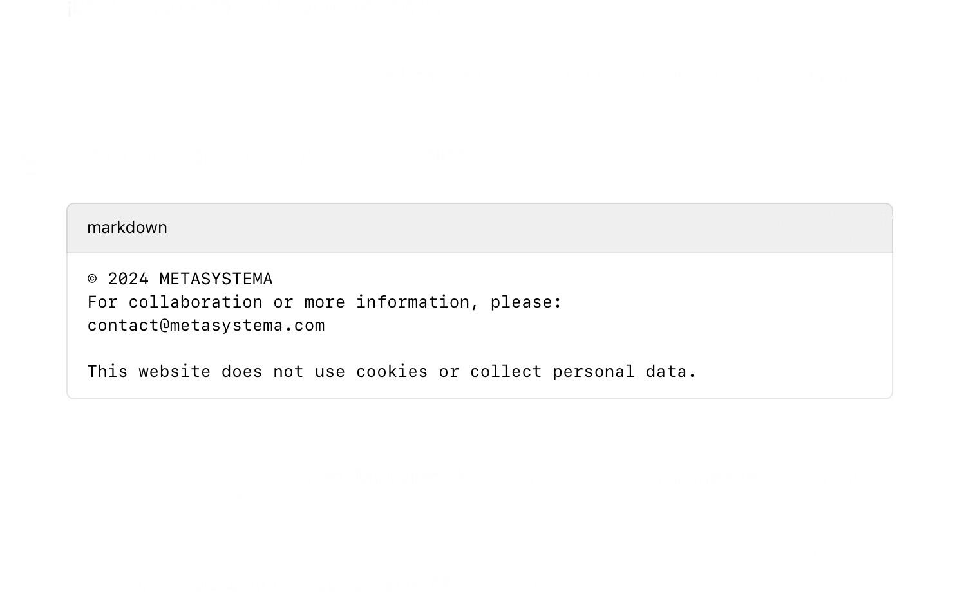955x606 pixels.
Task: Click the word This starting last line
Action: point(108,372)
